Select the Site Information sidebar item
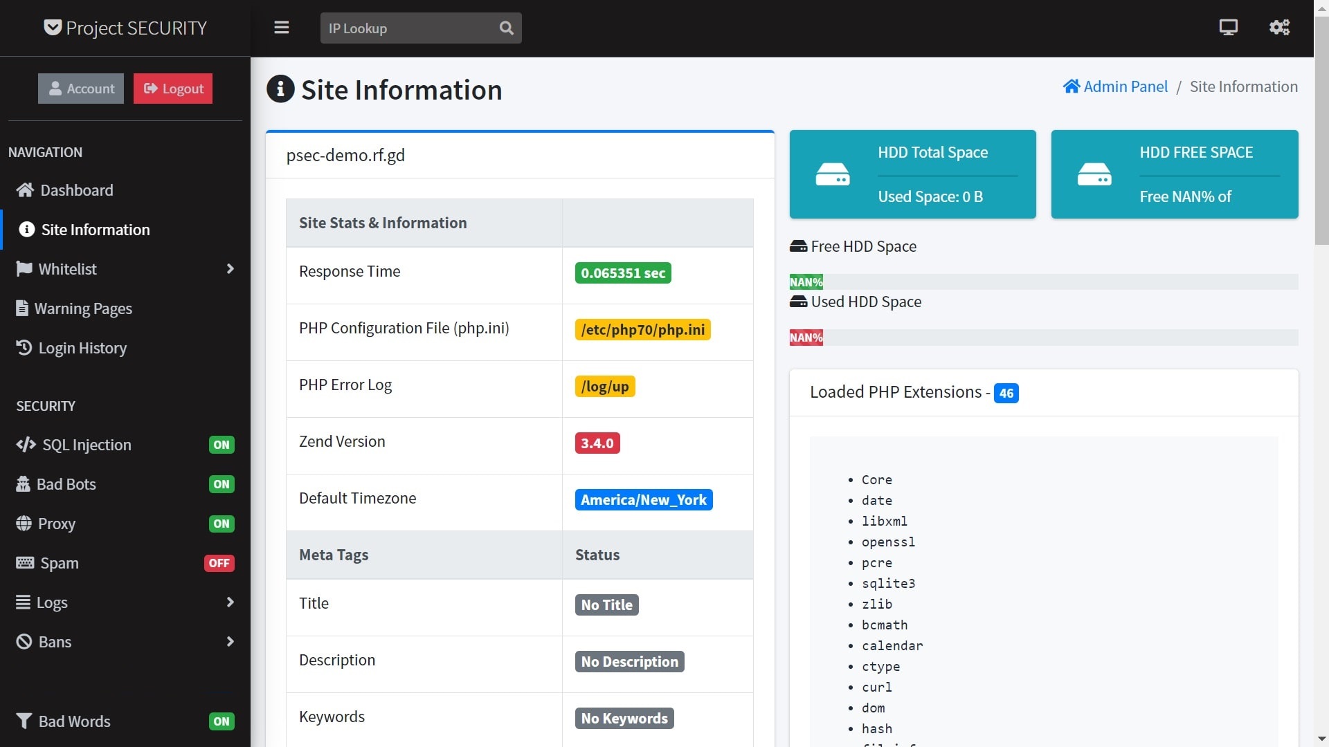 (x=94, y=229)
